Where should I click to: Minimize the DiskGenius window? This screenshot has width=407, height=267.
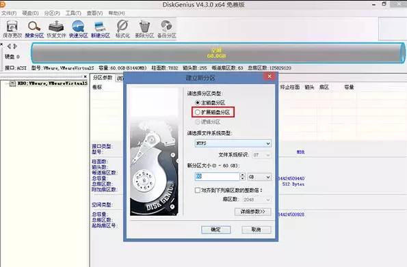(374, 4)
